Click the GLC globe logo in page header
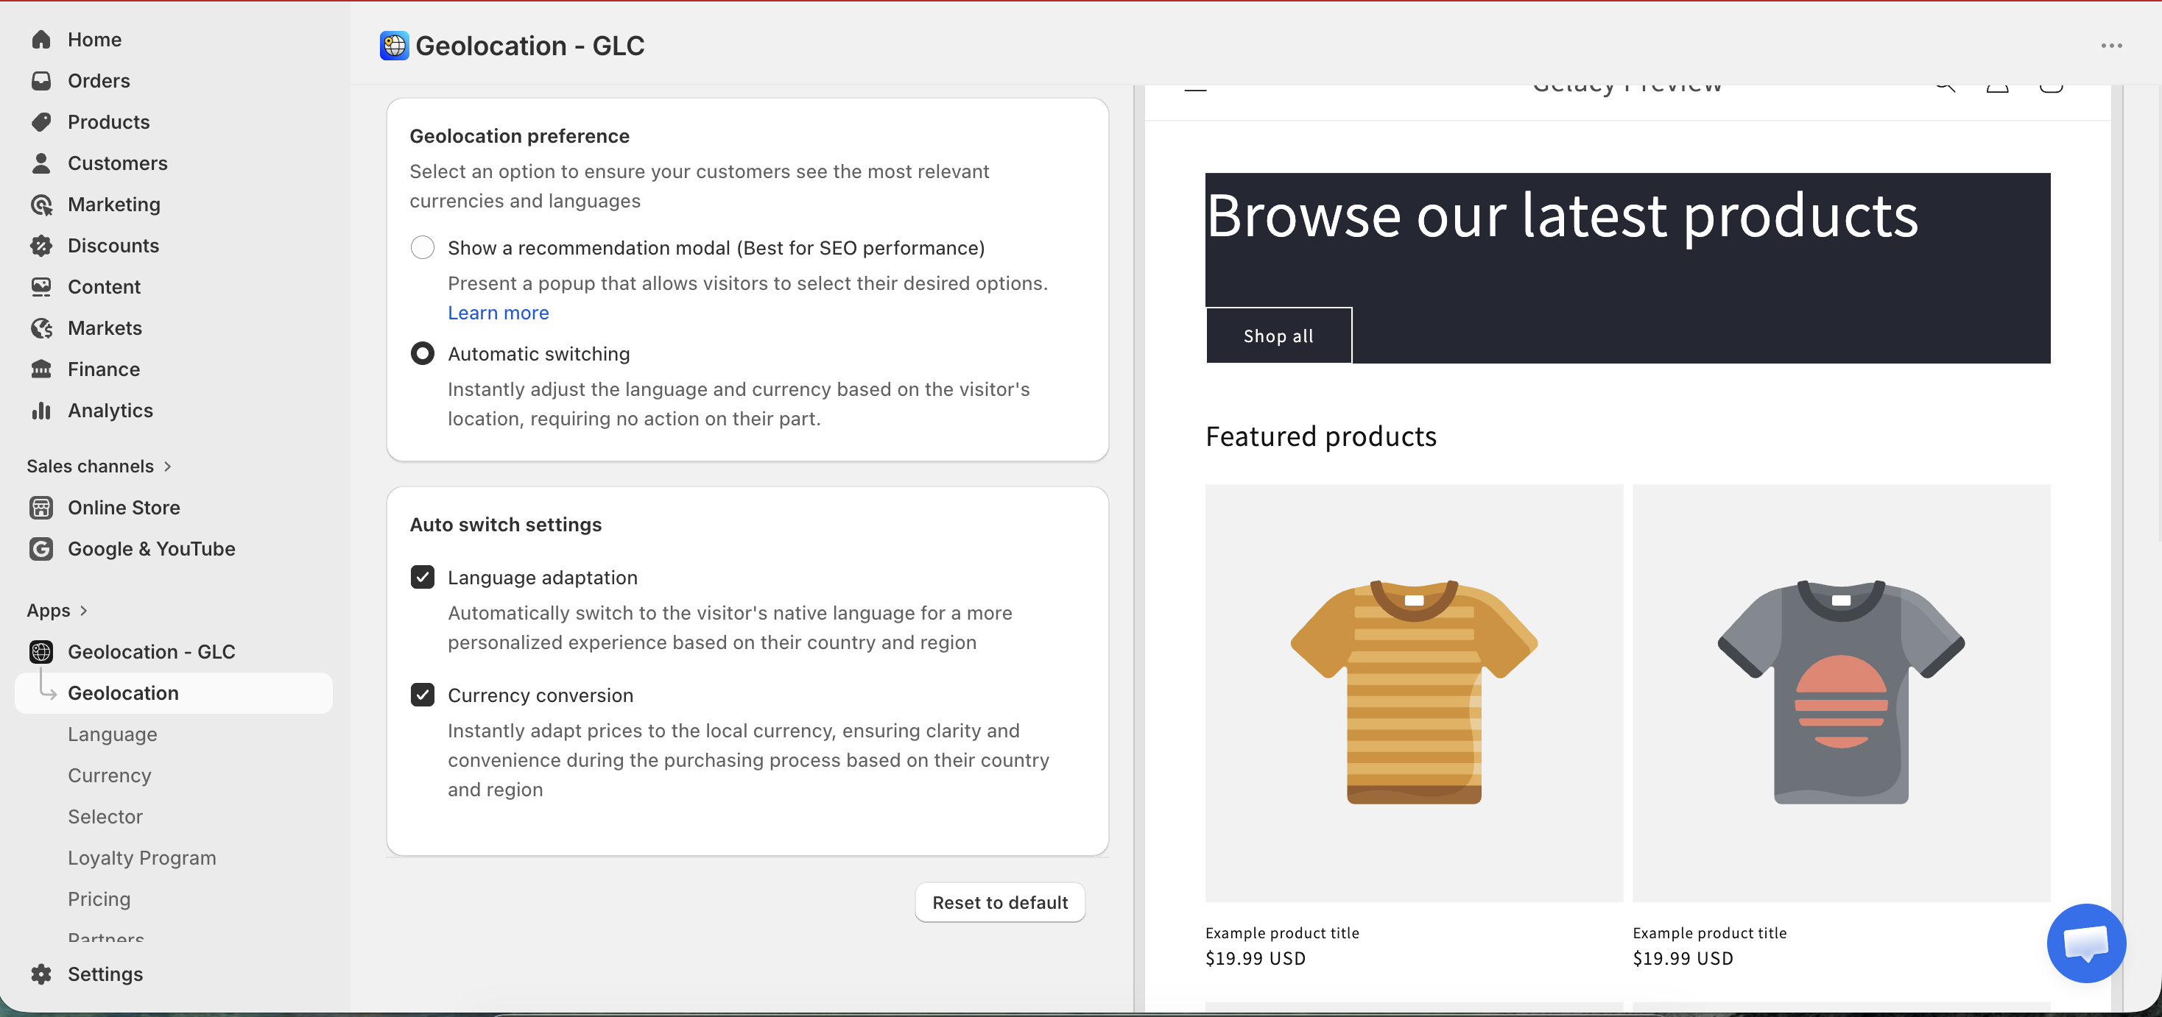Image resolution: width=2162 pixels, height=1017 pixels. pyautogui.click(x=394, y=46)
